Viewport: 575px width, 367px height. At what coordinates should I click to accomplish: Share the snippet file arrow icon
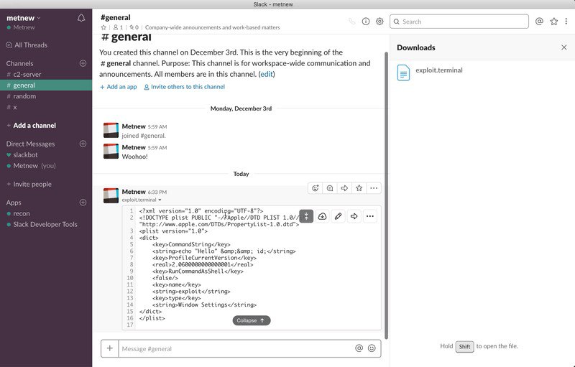354,216
